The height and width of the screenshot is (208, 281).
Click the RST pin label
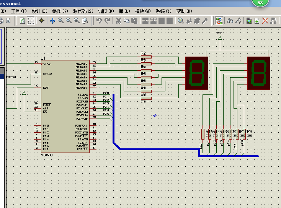coord(46,88)
